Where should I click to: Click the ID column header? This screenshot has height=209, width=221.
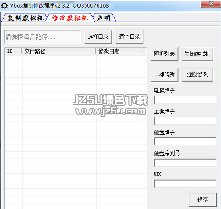(13, 51)
